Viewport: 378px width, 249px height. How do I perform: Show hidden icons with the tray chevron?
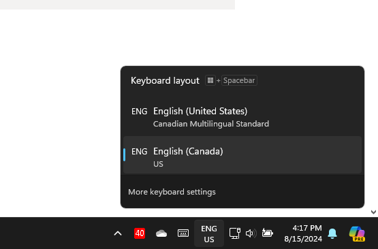coord(118,233)
